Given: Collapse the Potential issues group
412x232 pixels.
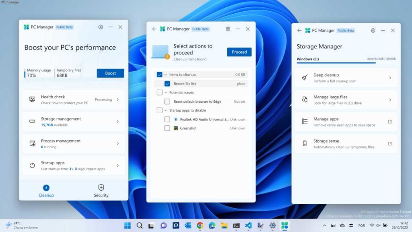Looking at the screenshot, I should click(165, 93).
